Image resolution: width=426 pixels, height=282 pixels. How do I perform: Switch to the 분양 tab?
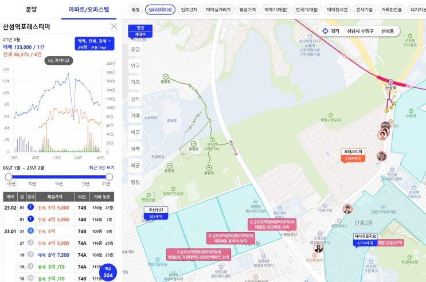pos(31,10)
